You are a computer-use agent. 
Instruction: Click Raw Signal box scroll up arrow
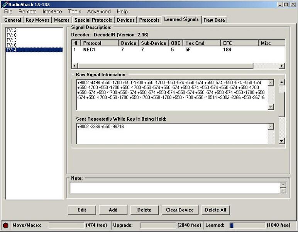click(x=271, y=83)
